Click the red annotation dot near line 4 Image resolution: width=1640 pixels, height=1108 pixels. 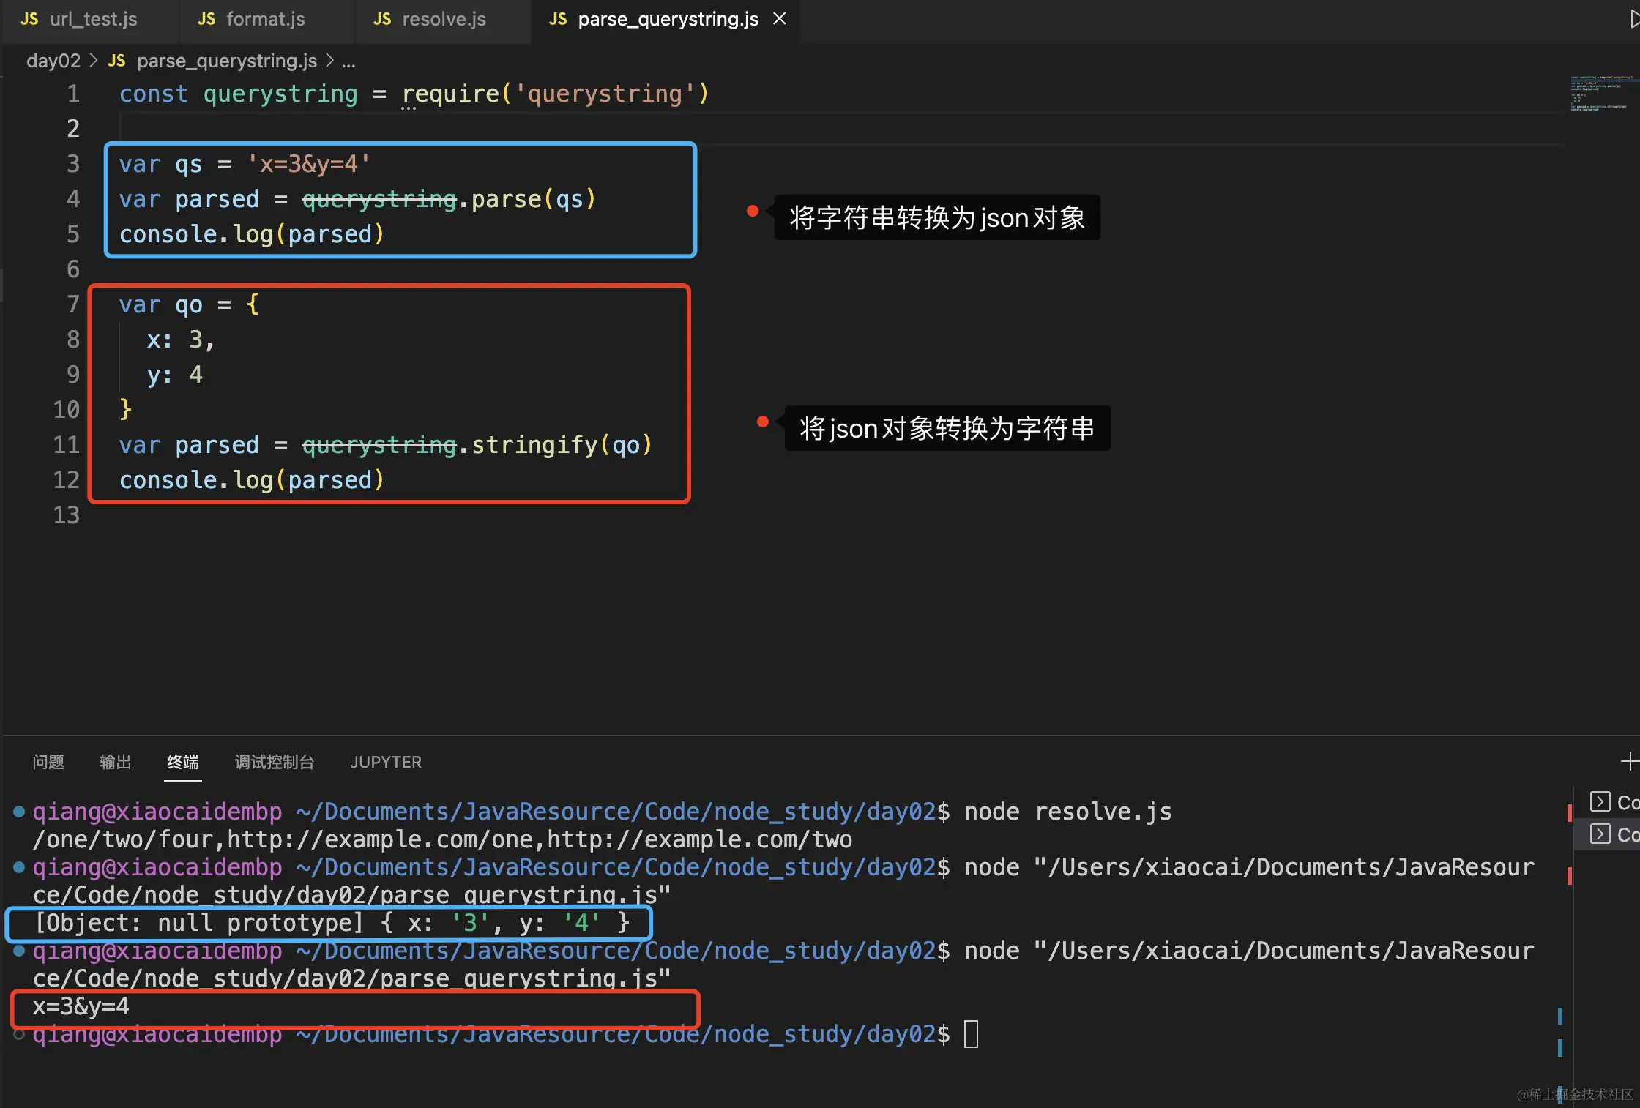coord(752,212)
